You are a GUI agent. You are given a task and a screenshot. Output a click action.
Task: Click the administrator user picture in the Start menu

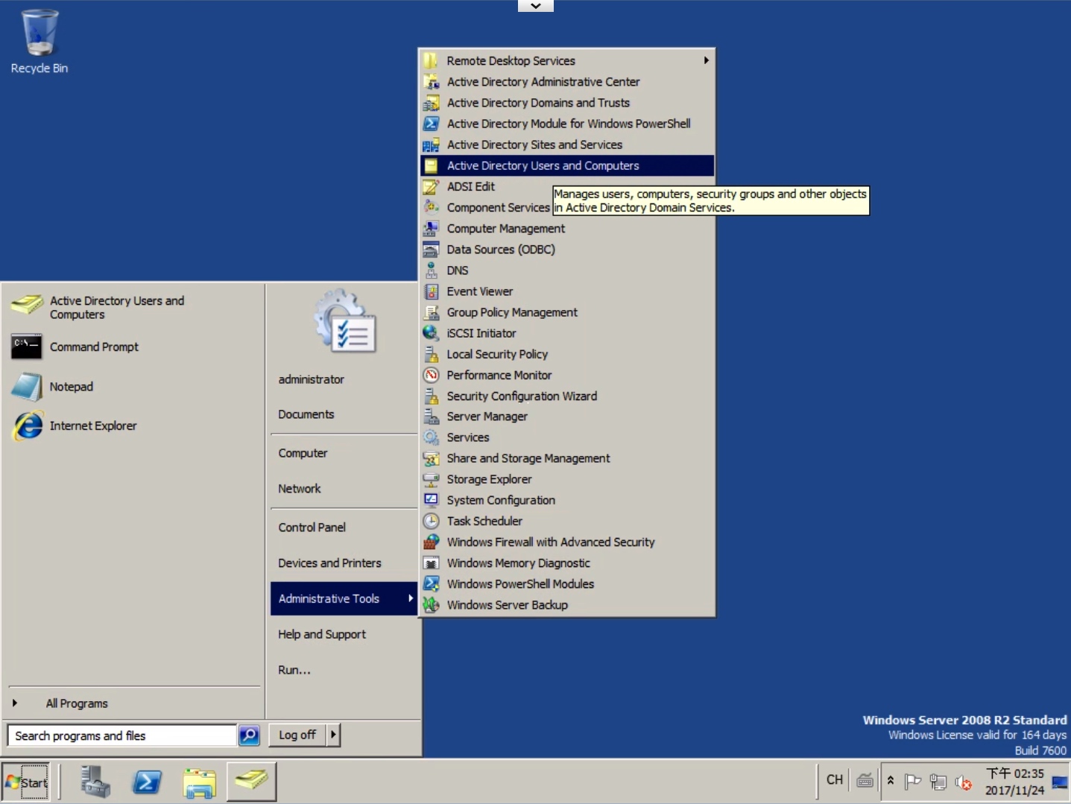pyautogui.click(x=344, y=320)
